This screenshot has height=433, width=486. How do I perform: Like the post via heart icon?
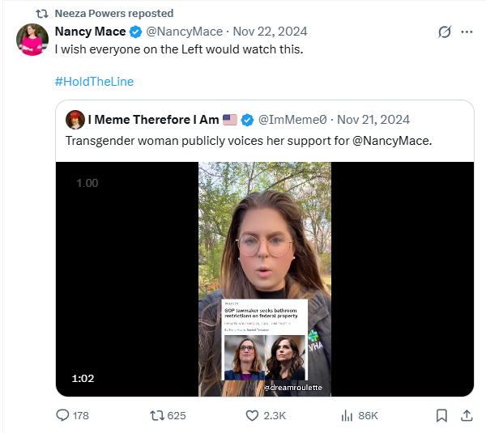[x=251, y=415]
